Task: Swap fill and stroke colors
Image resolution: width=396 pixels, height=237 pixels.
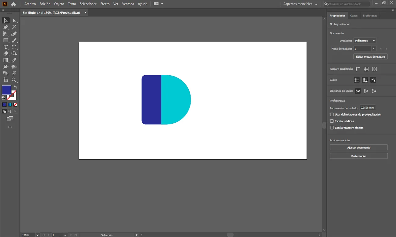Action: [15, 87]
